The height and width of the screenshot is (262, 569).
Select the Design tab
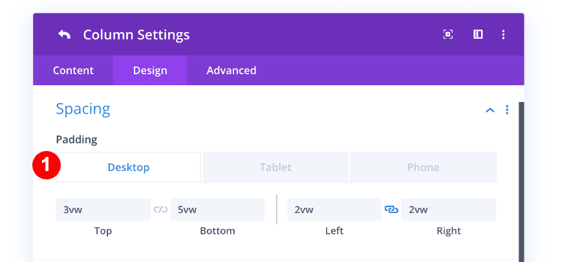pyautogui.click(x=150, y=70)
